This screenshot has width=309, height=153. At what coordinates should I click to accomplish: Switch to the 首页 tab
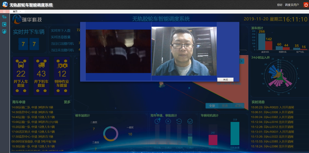pos(15,12)
